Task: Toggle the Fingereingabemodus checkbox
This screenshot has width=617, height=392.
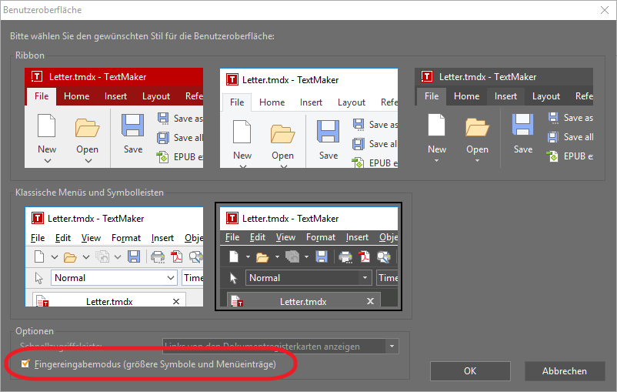Action: click(x=25, y=364)
